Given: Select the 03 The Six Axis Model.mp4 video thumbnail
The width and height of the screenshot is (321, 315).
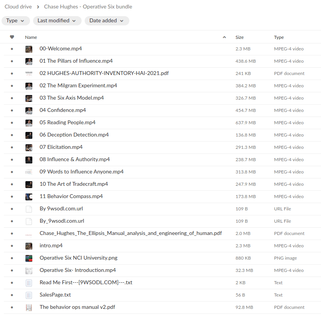Looking at the screenshot, I should coord(29,98).
